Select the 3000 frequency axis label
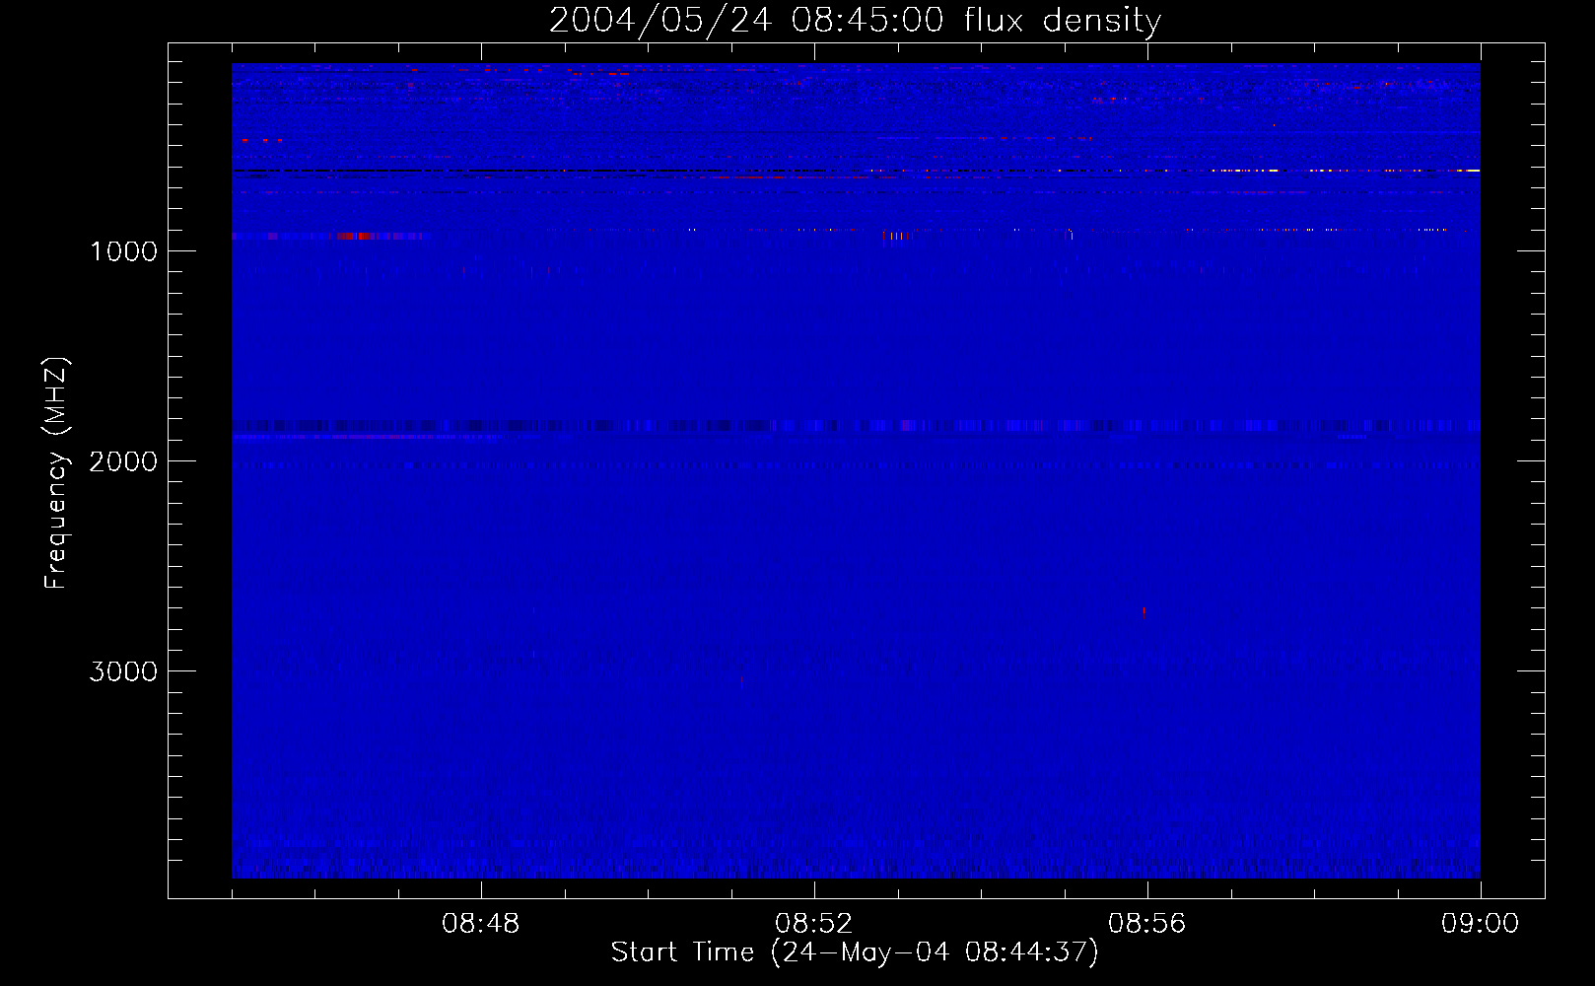 [x=123, y=671]
